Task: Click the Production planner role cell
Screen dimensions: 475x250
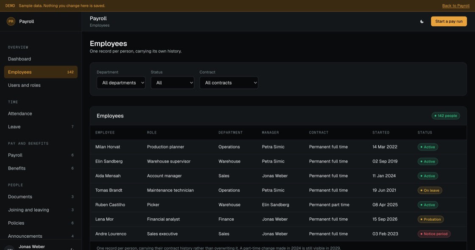Action: pos(165,147)
